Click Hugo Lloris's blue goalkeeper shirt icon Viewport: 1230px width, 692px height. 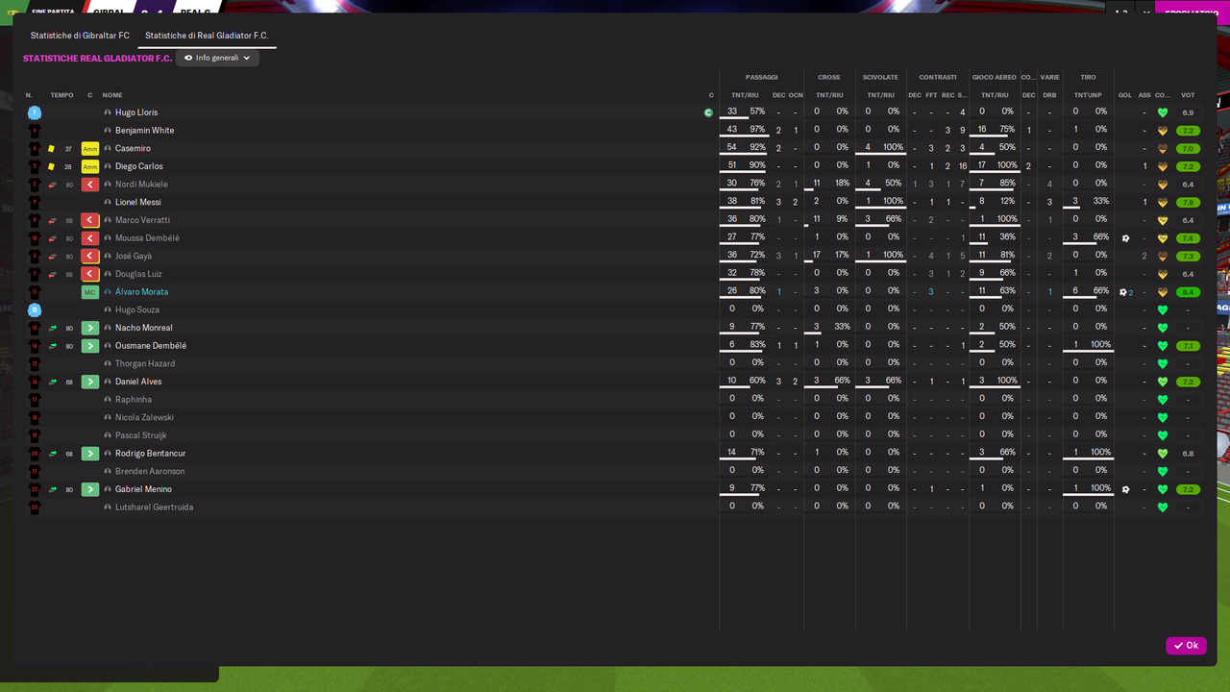tap(35, 112)
